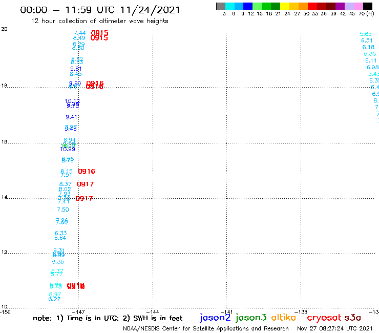The height and width of the screenshot is (333, 379).
Task: Click the latitude axis label 14
Action: click(4, 197)
